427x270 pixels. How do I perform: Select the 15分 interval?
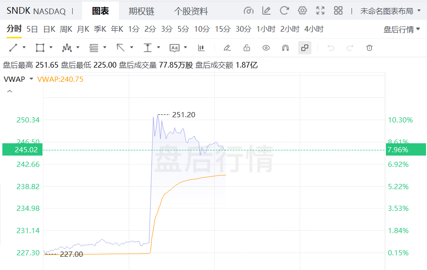tap(223, 29)
